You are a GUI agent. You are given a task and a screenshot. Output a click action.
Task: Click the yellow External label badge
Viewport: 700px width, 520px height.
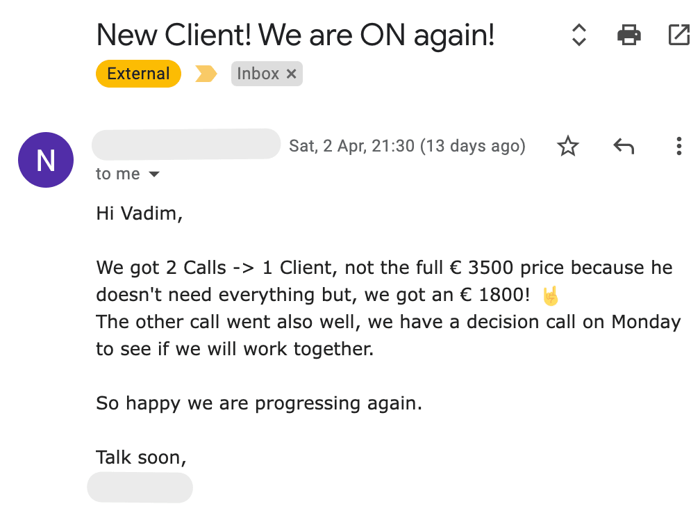pyautogui.click(x=138, y=74)
